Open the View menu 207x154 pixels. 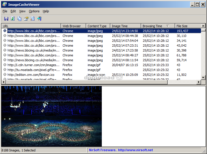click(22, 11)
